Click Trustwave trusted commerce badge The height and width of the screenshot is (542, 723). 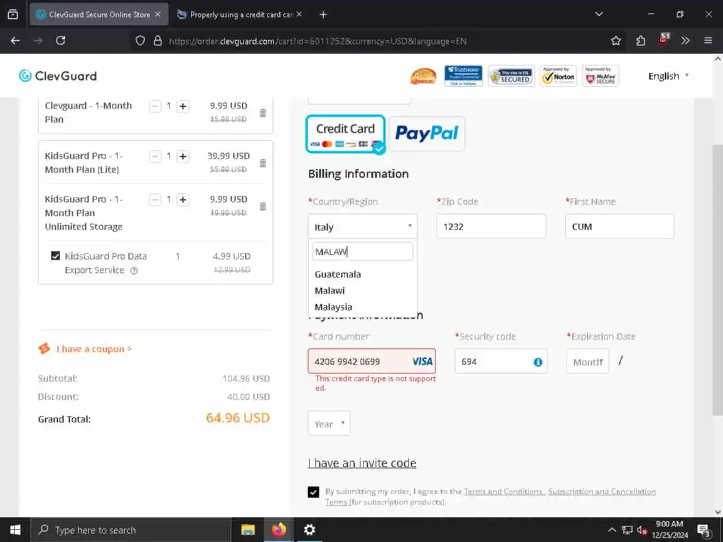463,76
